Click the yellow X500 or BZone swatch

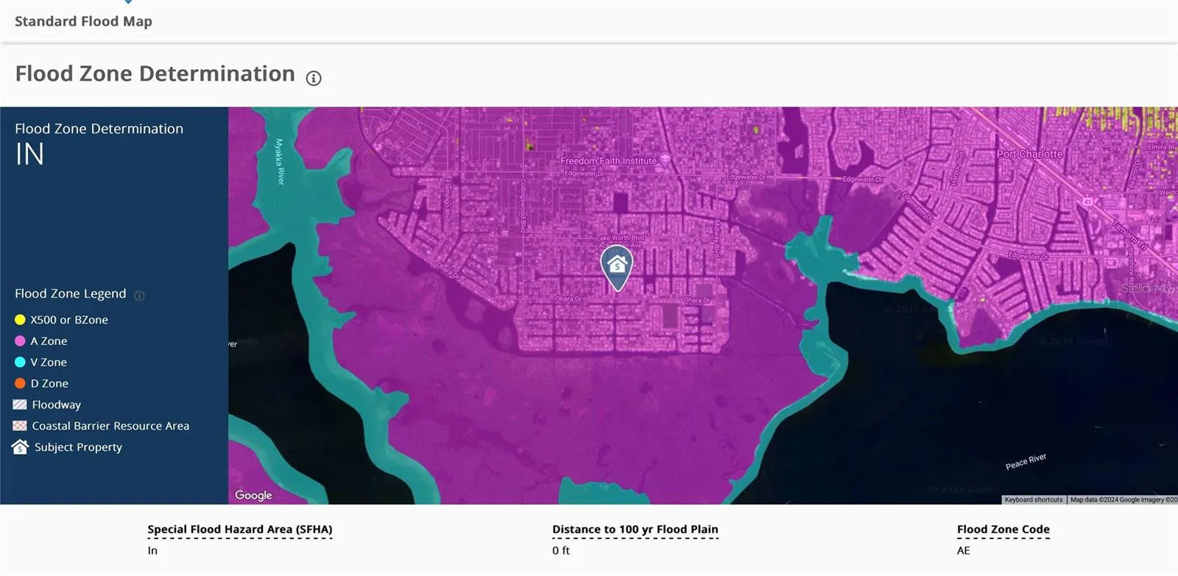point(20,320)
